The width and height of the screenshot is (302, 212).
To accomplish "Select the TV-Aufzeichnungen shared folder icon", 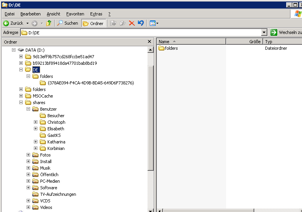I will pos(35,194).
